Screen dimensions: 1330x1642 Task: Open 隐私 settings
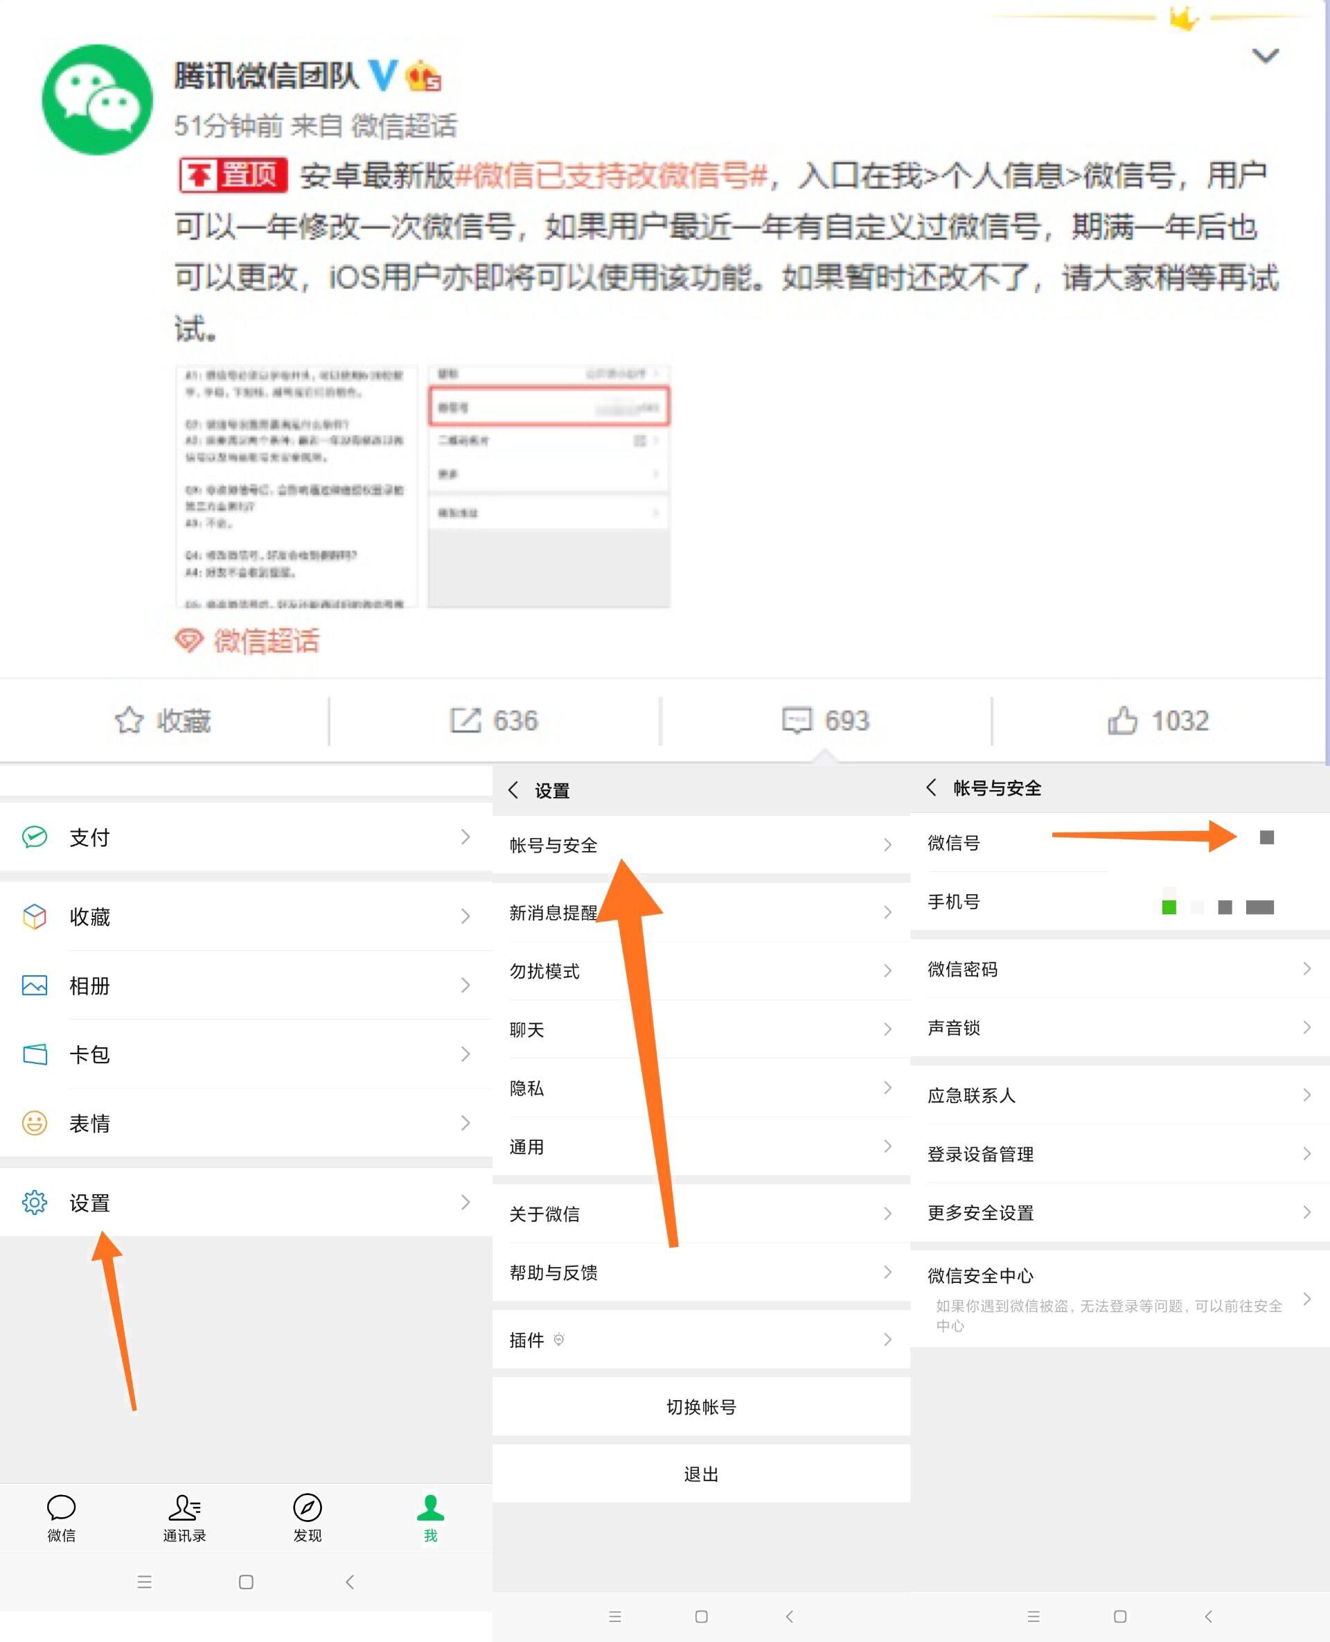coord(701,1088)
